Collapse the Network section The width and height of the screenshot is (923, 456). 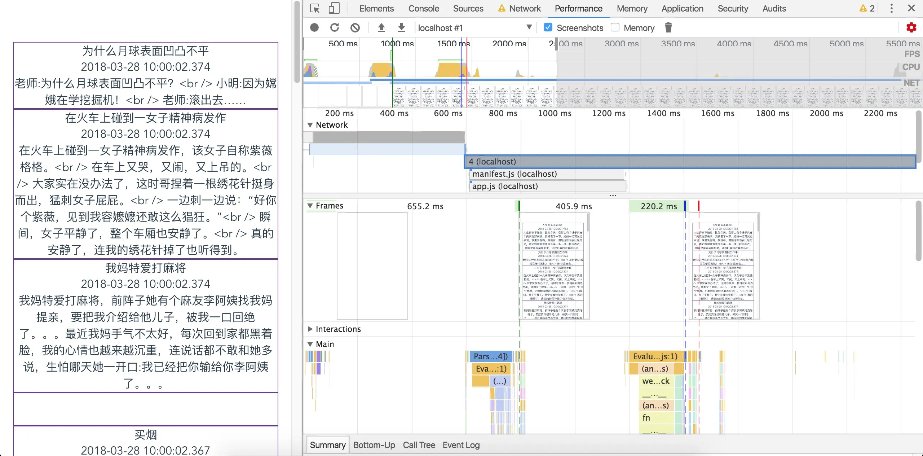310,125
